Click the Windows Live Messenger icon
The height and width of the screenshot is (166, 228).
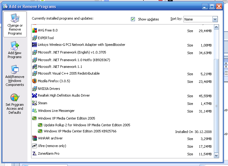[x=34, y=111]
